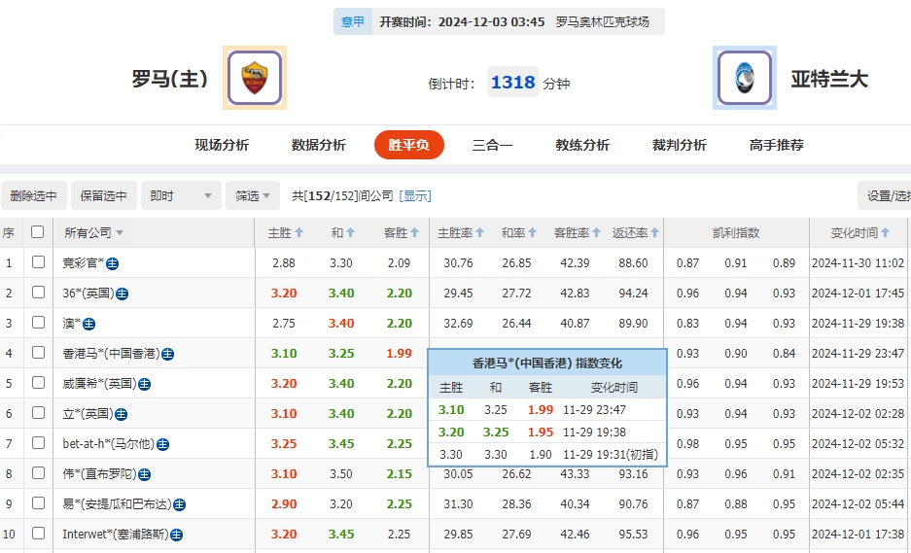Click the [显示] link
The width and height of the screenshot is (911, 553).
coord(415,196)
